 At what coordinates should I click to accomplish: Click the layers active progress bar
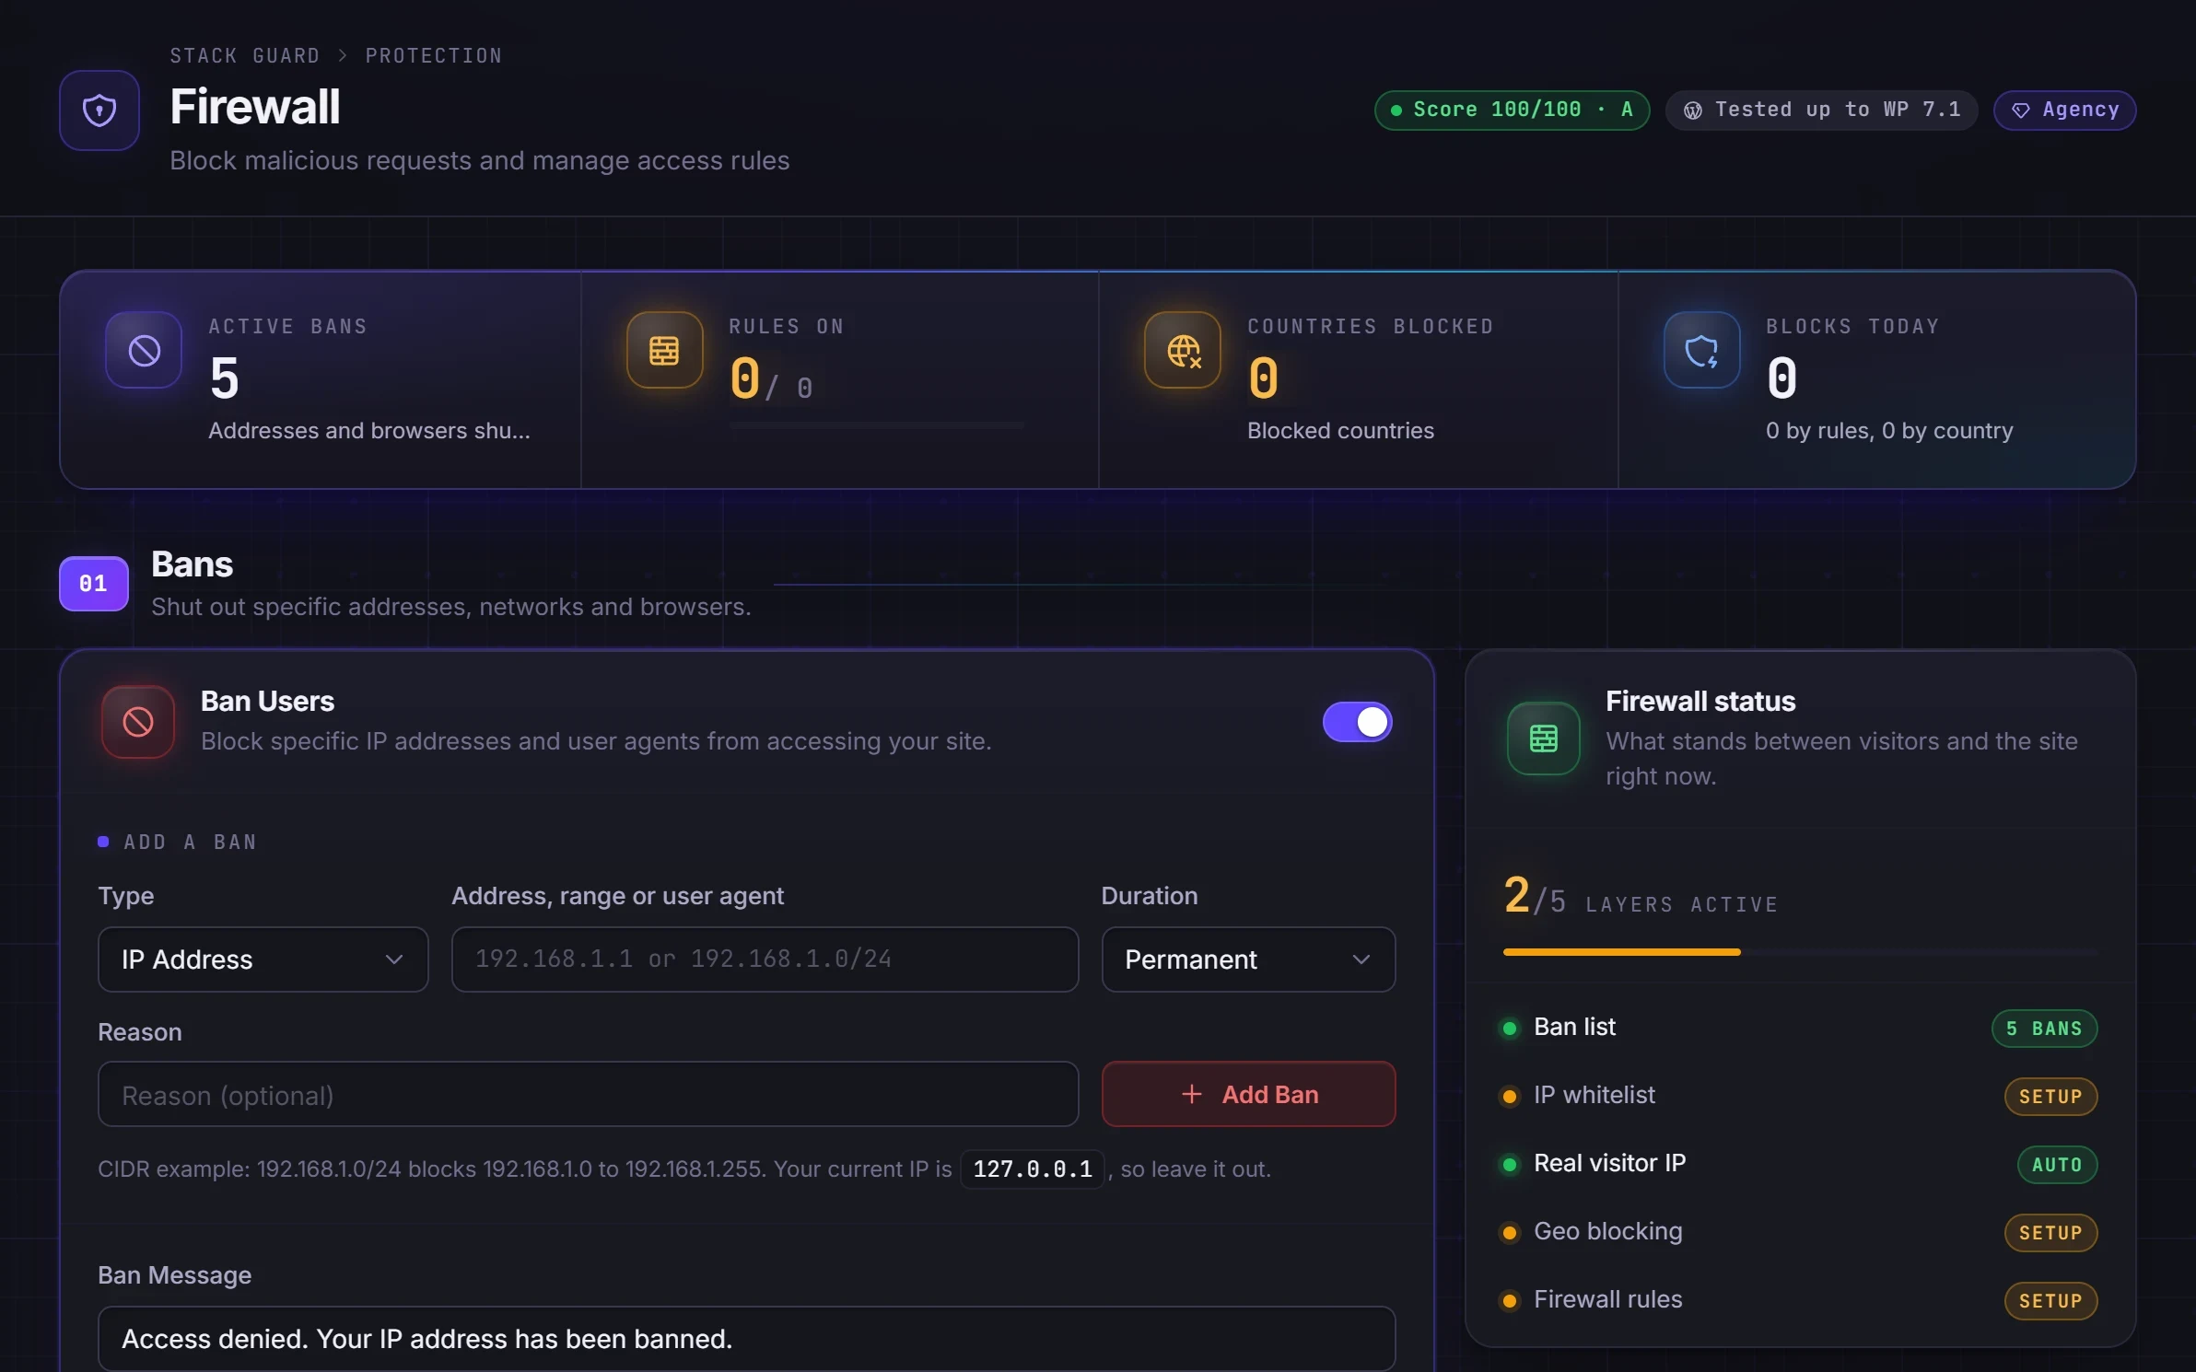tap(1801, 952)
